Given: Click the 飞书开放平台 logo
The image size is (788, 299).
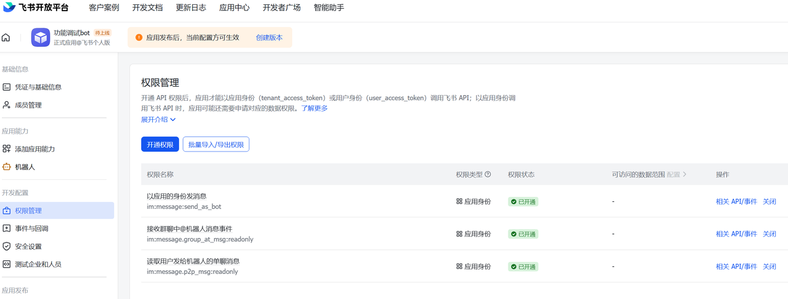Looking at the screenshot, I should (36, 8).
